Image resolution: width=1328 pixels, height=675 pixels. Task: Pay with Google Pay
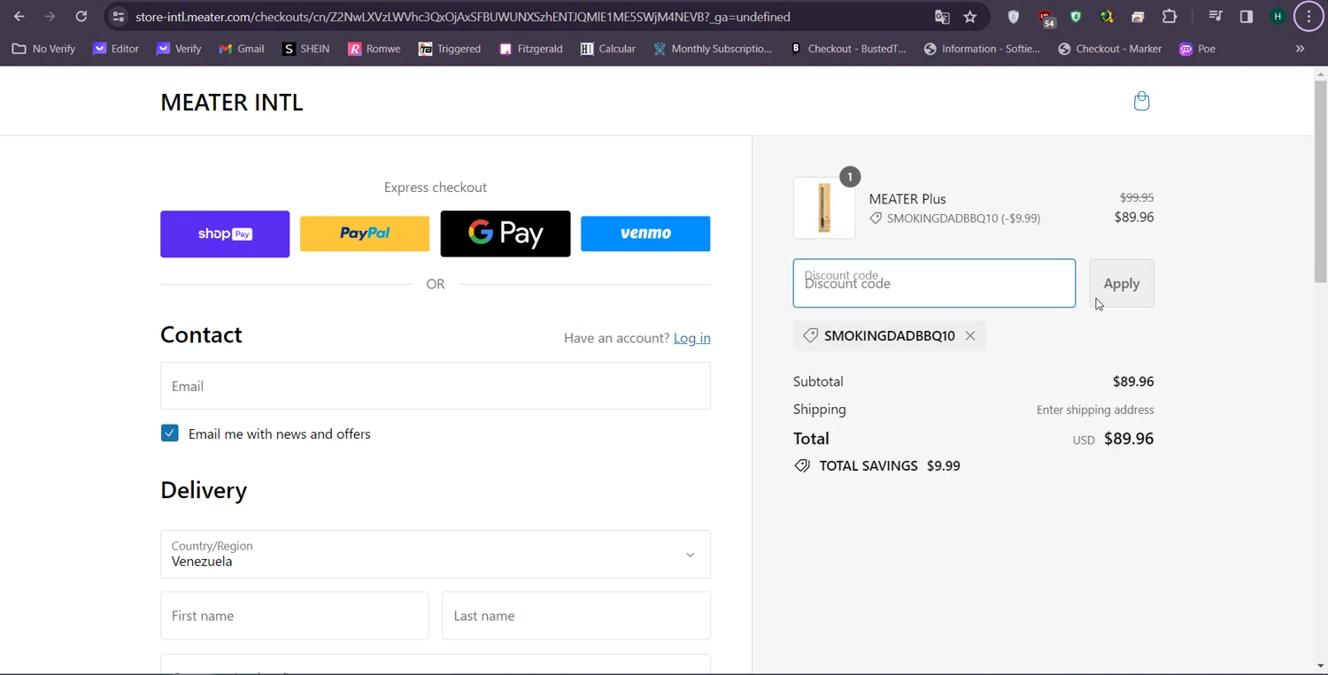tap(506, 234)
